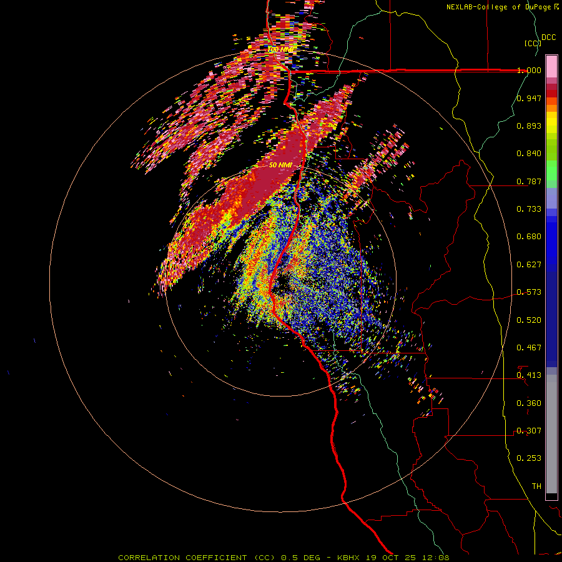Click the [CC] legend unit label

pyautogui.click(x=533, y=43)
